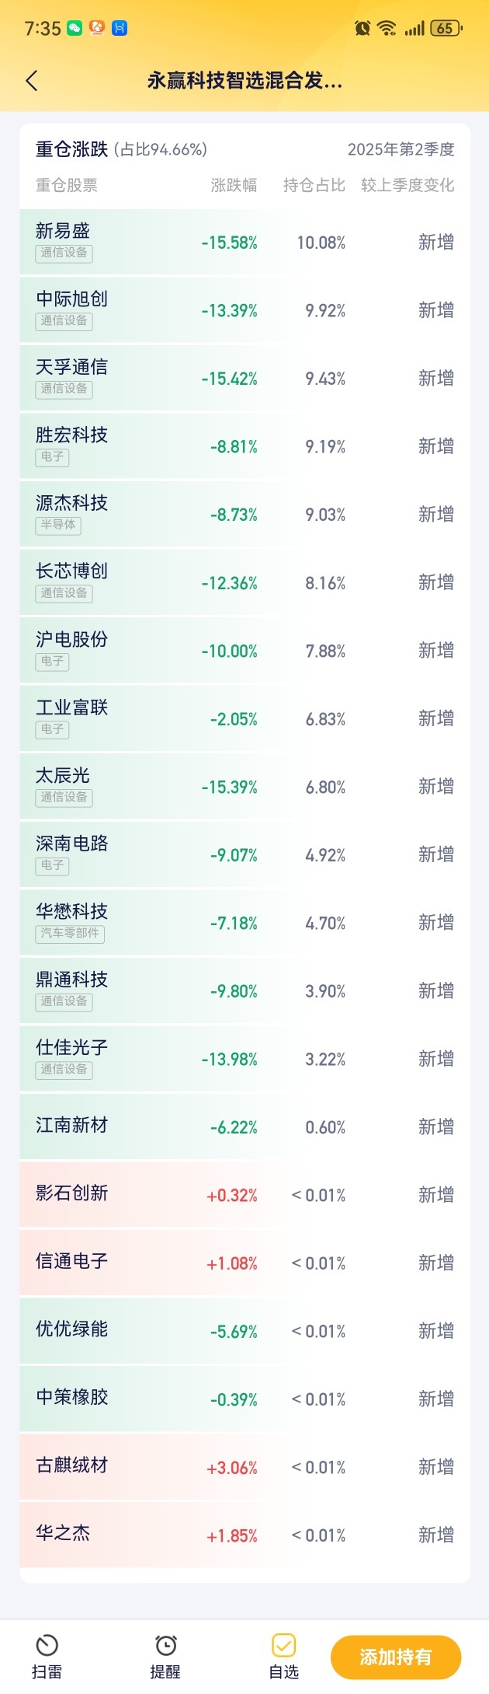Tap the 提醒 alarm clock icon
This screenshot has width=489, height=1694.
tap(165, 1645)
